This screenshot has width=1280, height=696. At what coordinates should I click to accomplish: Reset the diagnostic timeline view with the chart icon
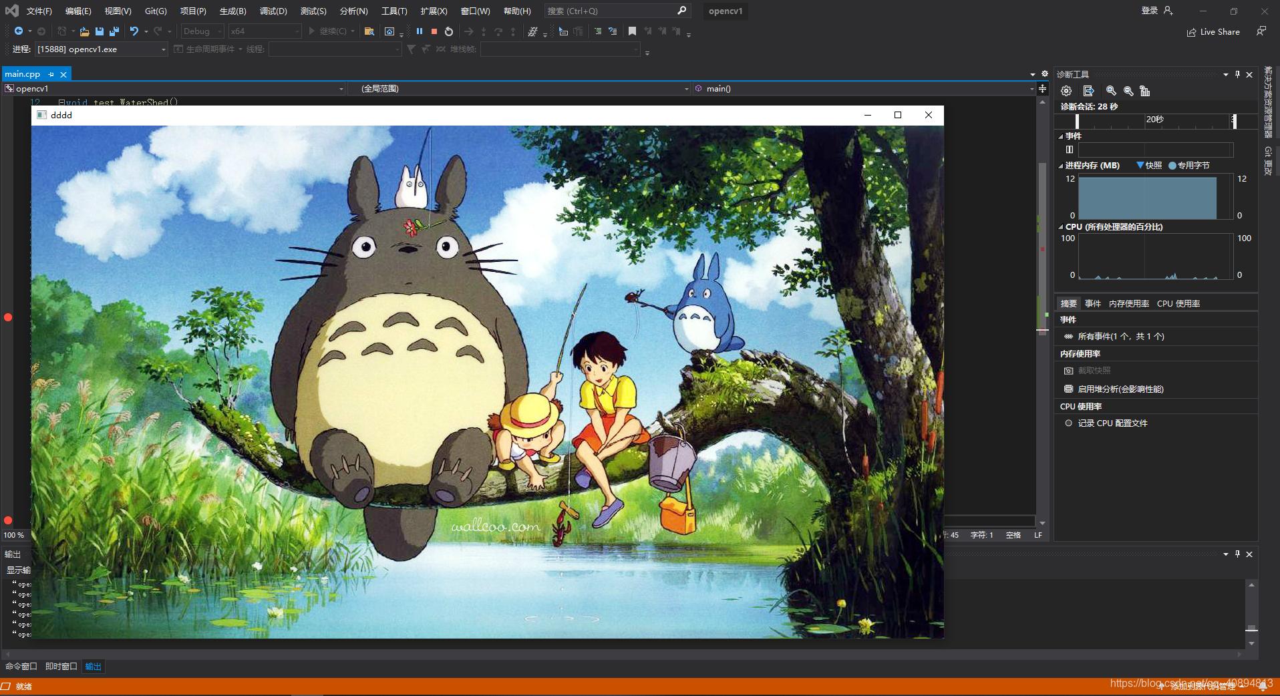[x=1145, y=91]
